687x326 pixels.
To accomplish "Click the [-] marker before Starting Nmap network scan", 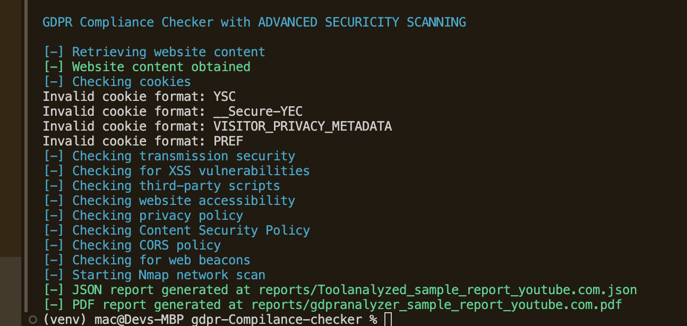I will point(54,275).
